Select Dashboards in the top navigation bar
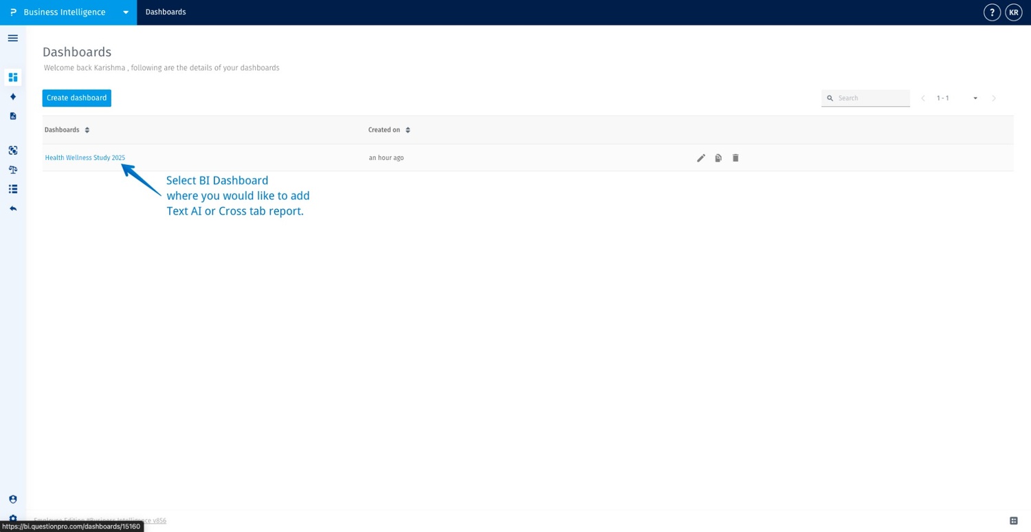The height and width of the screenshot is (532, 1031). click(x=165, y=12)
